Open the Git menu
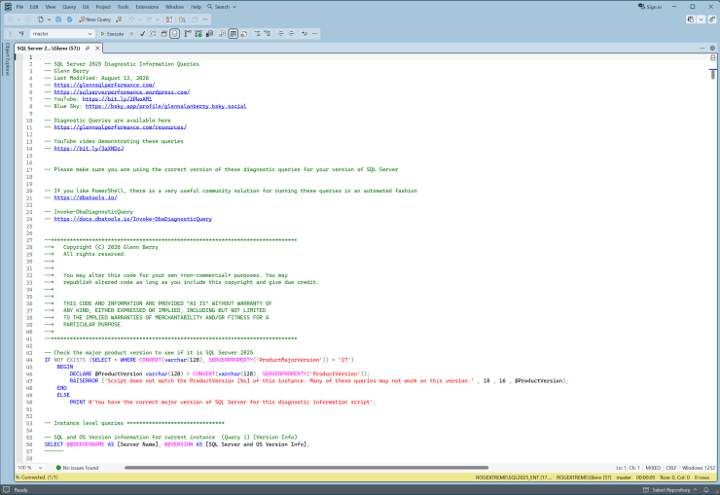 pyautogui.click(x=86, y=7)
